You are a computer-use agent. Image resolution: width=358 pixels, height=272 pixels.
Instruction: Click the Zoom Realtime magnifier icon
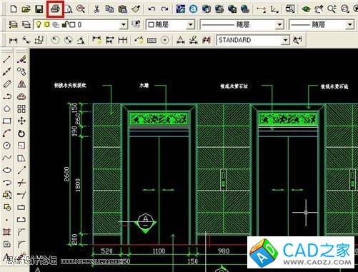332,9
